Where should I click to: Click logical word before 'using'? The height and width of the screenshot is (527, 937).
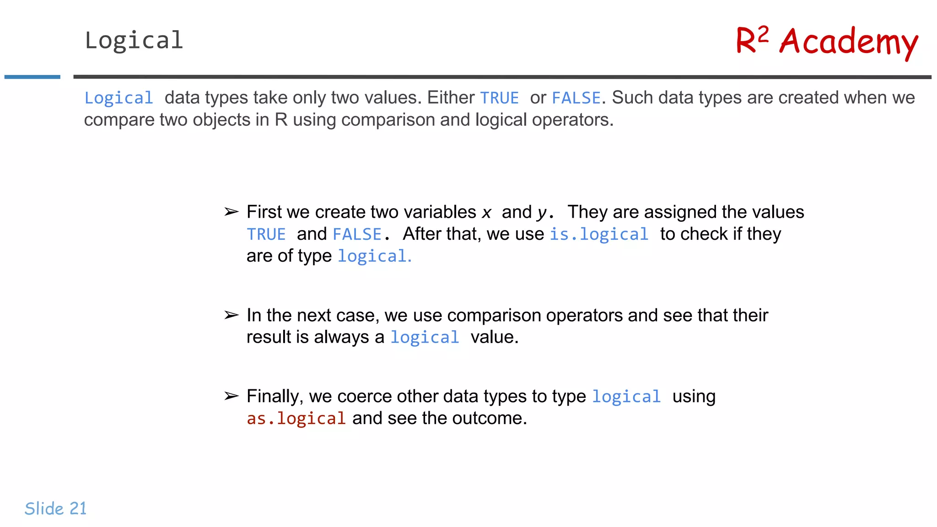point(626,397)
